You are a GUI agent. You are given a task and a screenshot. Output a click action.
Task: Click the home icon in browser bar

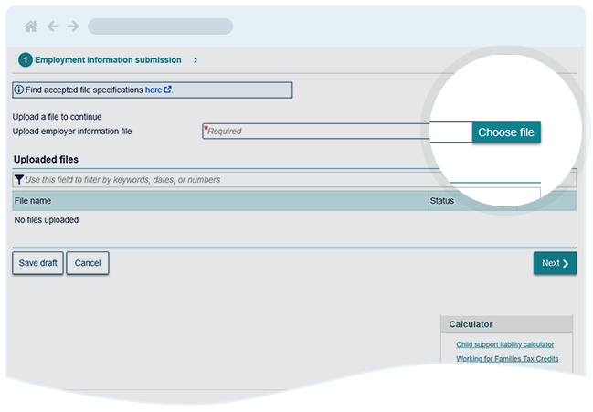click(x=30, y=26)
